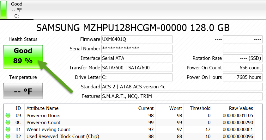
Task: Click the Power On Hours value 7685 hours
Action: (243, 77)
